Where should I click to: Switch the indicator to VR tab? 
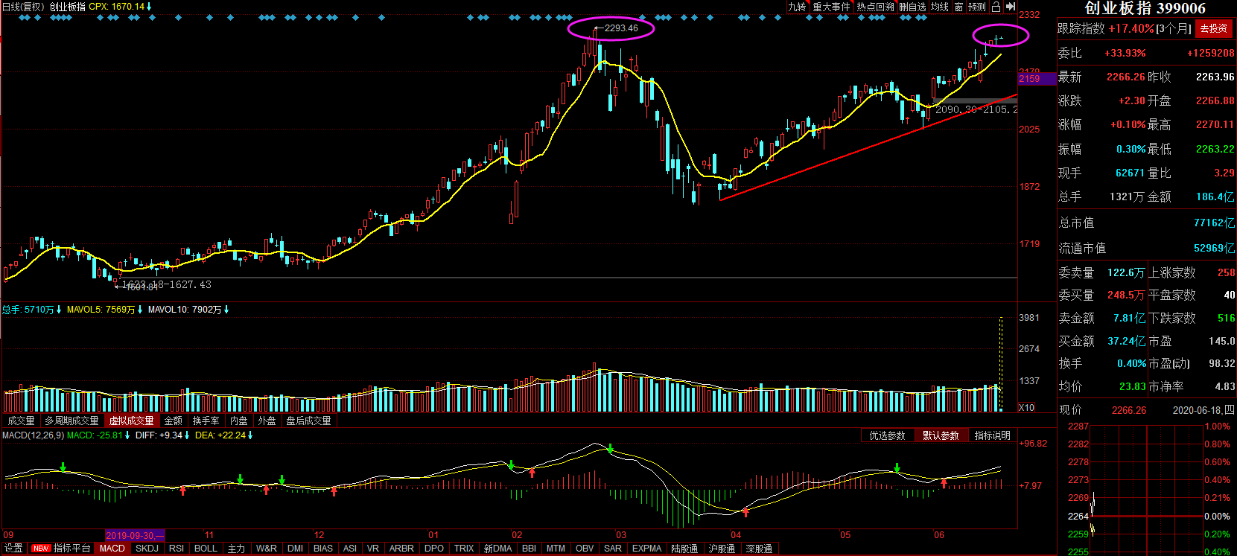click(373, 549)
